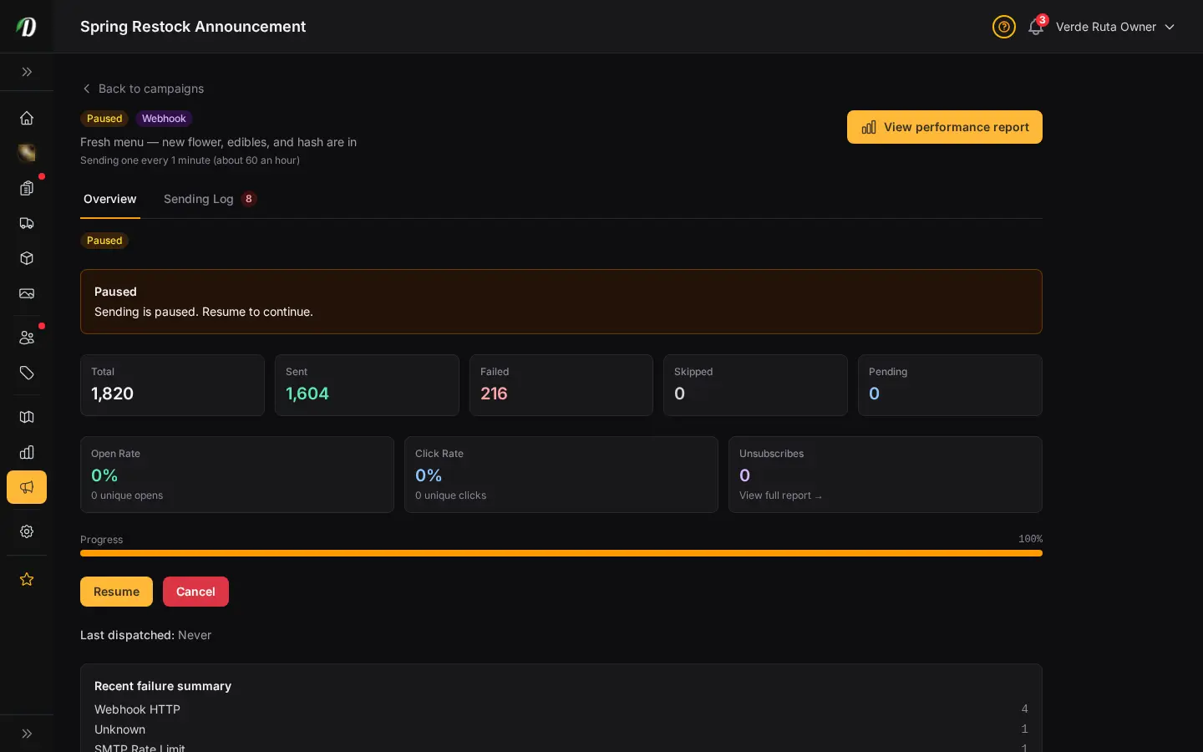The width and height of the screenshot is (1203, 752).
Task: Click the Webhook HTTP failure row
Action: pyautogui.click(x=561, y=709)
